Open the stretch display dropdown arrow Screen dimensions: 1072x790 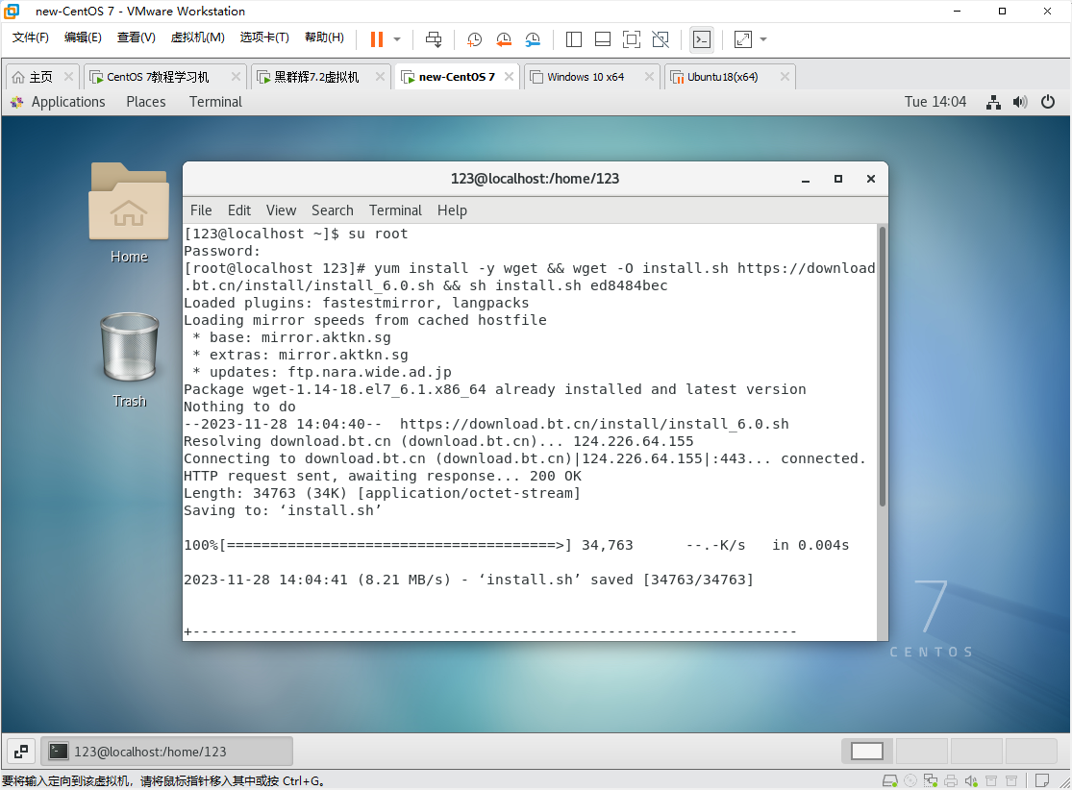pyautogui.click(x=763, y=39)
